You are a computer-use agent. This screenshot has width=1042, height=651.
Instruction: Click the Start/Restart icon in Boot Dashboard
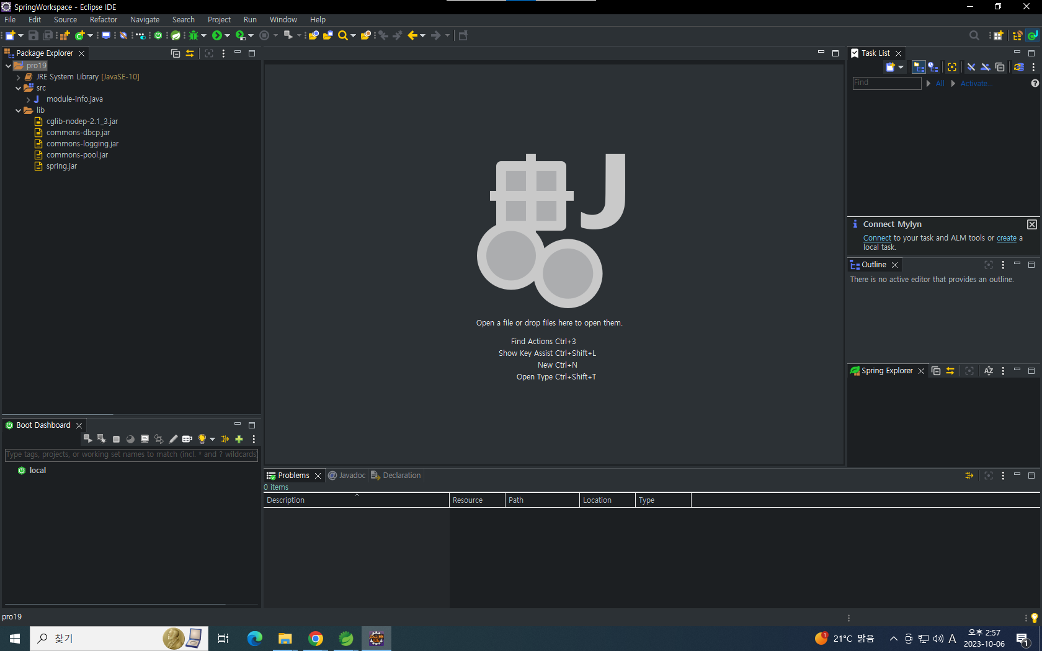point(87,439)
